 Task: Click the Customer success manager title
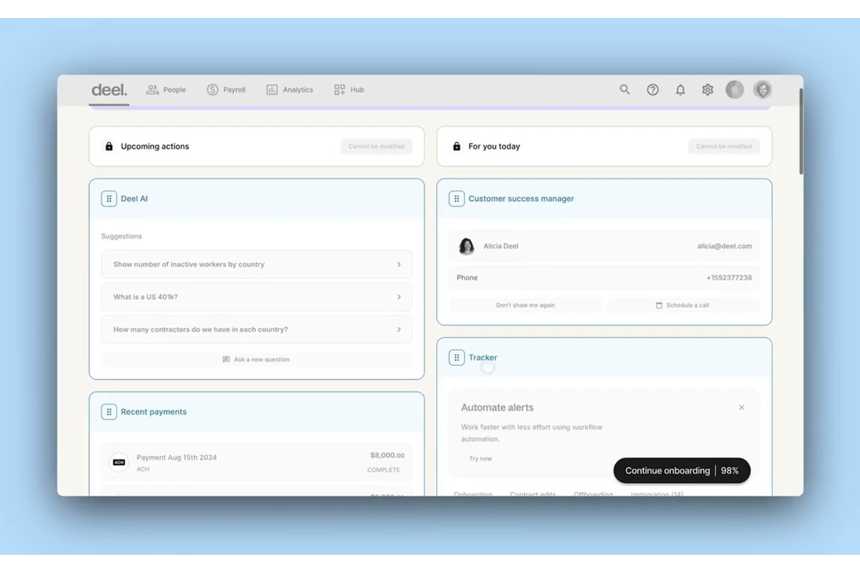point(521,199)
